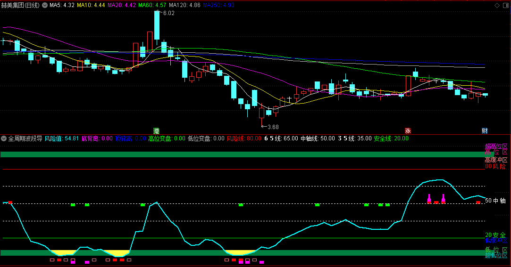Select the MA20: 4.42 label
This screenshot has height=267, width=511.
(122, 5)
